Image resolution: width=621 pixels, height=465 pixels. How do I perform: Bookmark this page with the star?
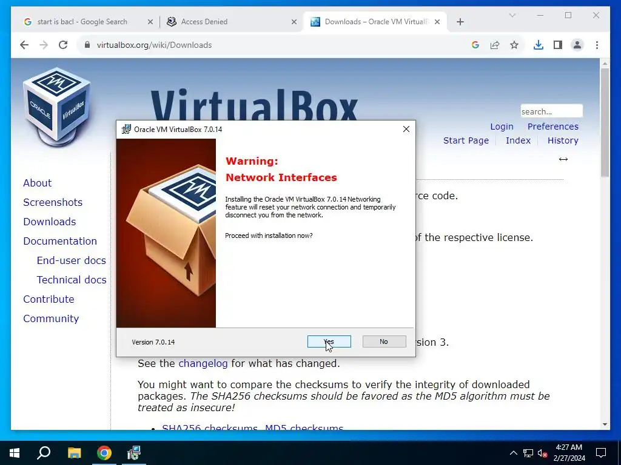(x=514, y=45)
